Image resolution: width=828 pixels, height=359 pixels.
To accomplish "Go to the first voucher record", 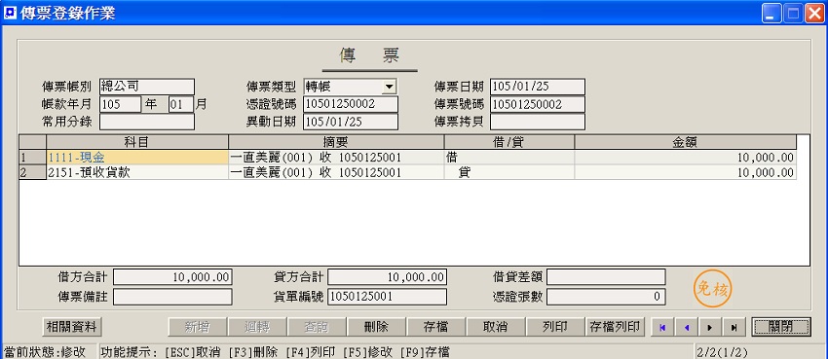I will [662, 327].
